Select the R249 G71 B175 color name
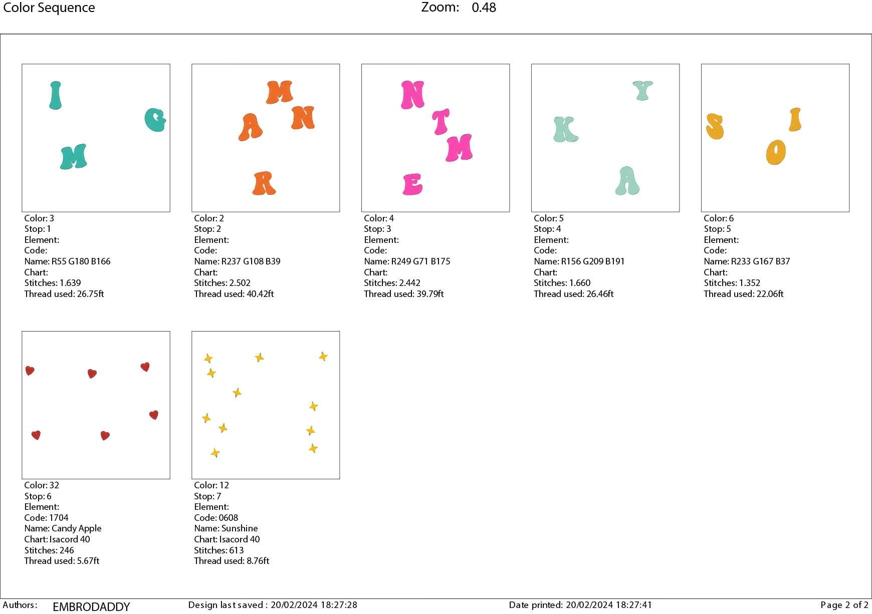The height and width of the screenshot is (614, 872). point(420,261)
